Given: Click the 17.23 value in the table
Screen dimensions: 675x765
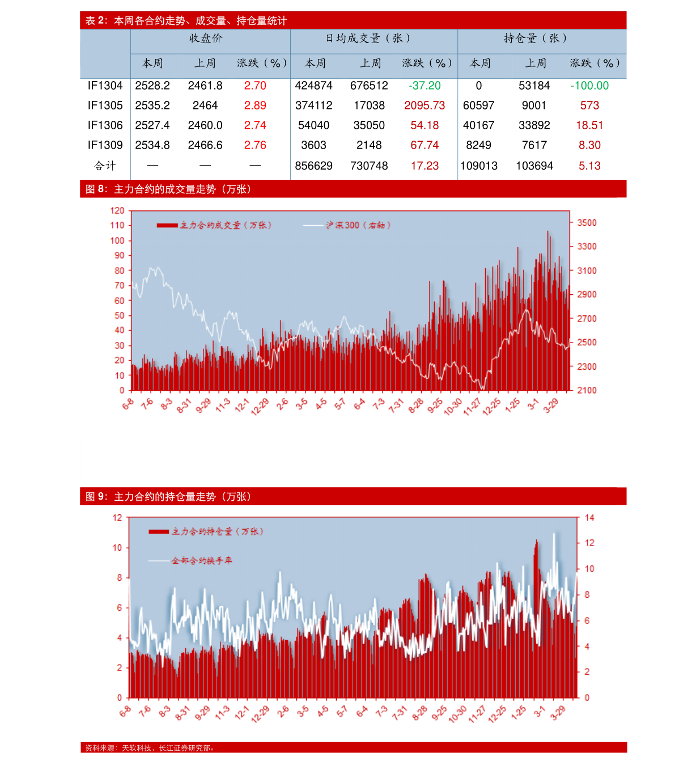Looking at the screenshot, I should coord(424,166).
